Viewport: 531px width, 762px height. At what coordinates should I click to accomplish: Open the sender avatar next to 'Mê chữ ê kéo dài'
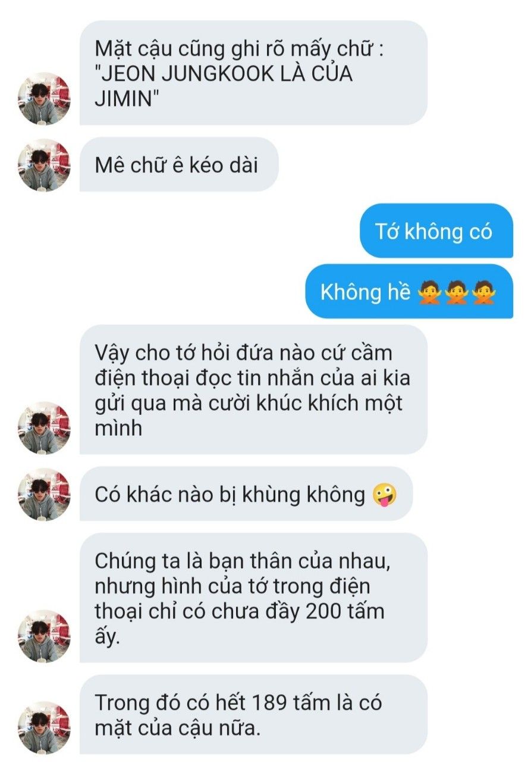point(45,165)
